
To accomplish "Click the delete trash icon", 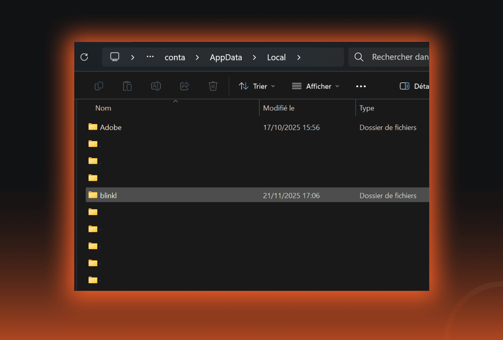I will click(213, 86).
